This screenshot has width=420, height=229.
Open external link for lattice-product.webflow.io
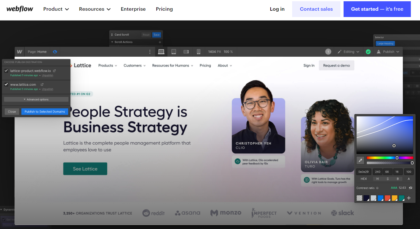54,71
